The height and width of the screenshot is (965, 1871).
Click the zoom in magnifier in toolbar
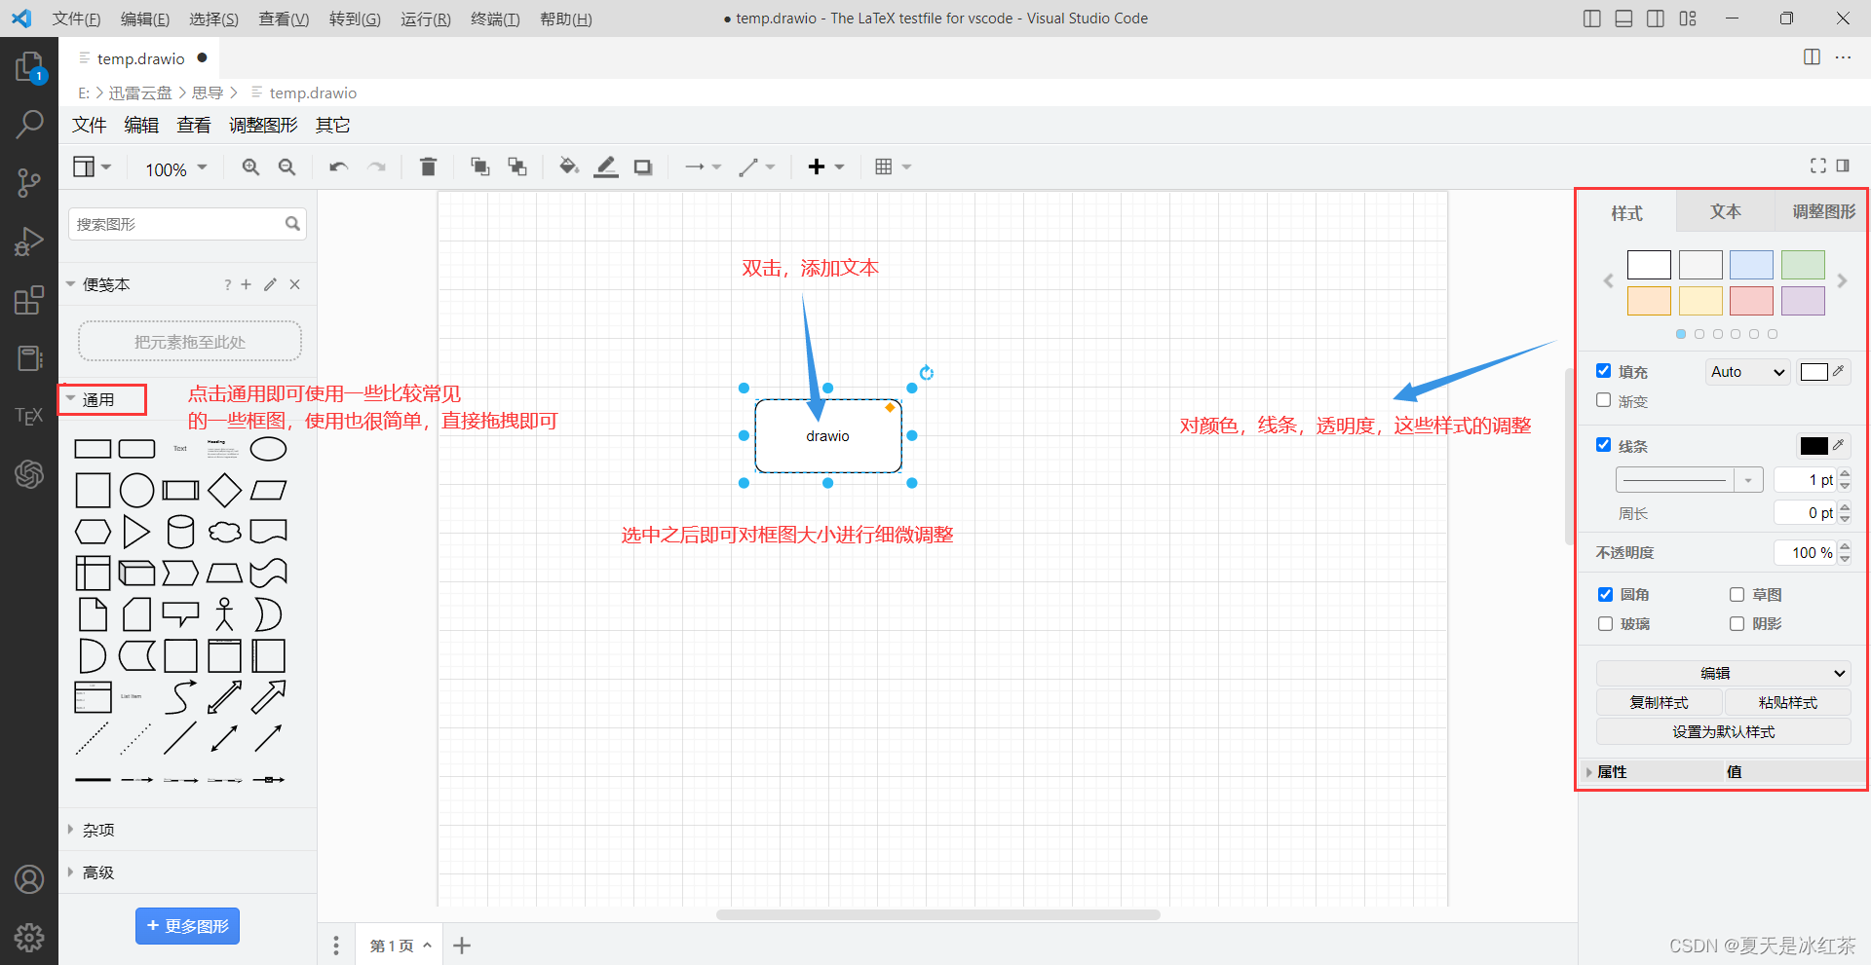(250, 167)
